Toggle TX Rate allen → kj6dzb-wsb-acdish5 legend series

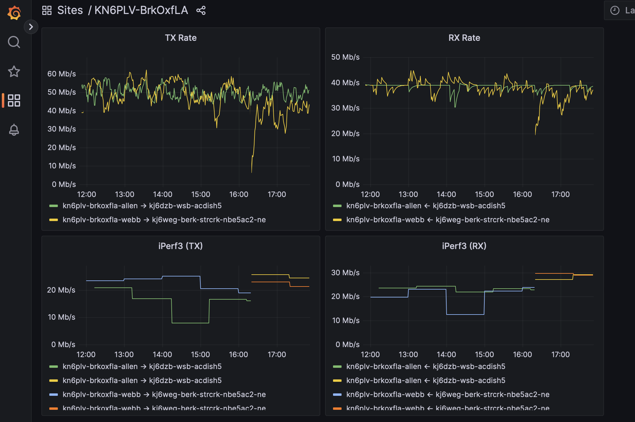point(142,206)
